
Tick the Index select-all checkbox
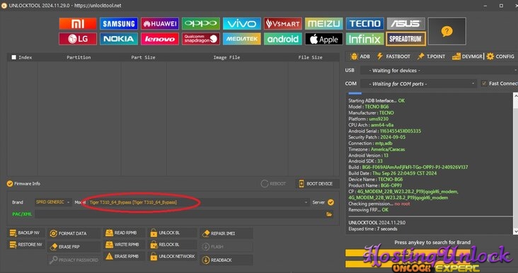click(x=14, y=57)
